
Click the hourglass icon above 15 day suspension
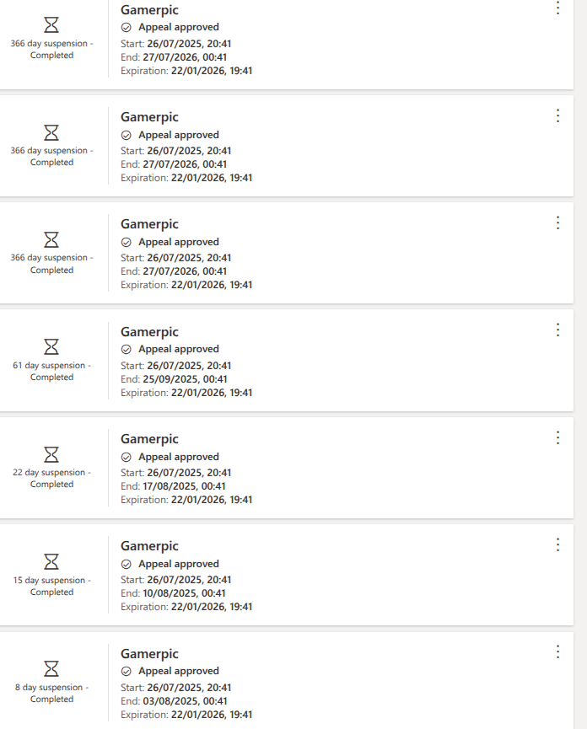51,561
